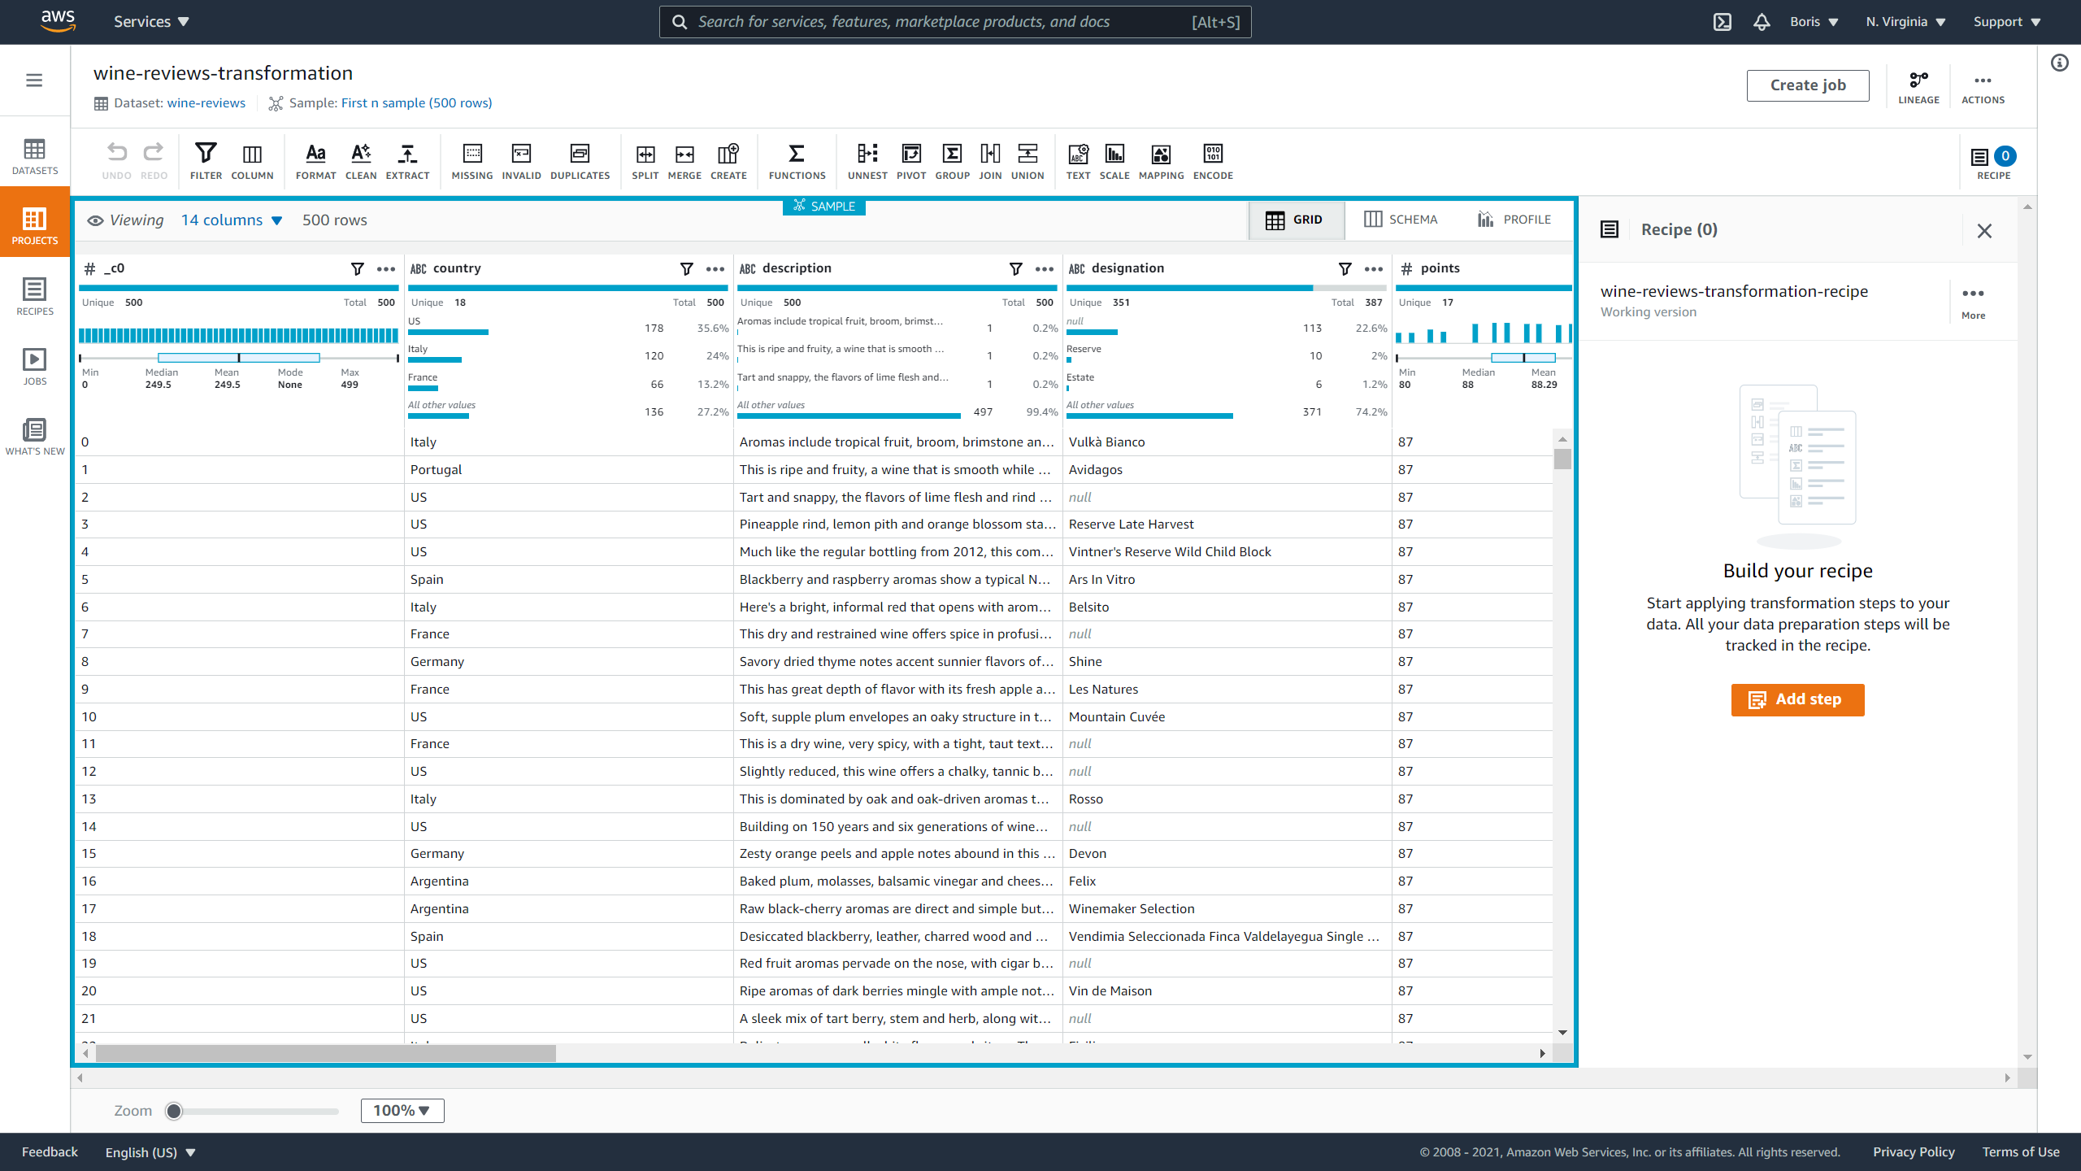Filter the _c0 column
This screenshot has height=1171, width=2081.
[358, 268]
